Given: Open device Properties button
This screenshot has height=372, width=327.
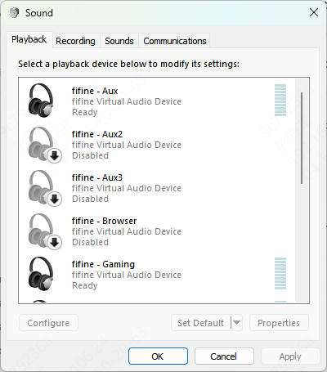Looking at the screenshot, I should (279, 323).
